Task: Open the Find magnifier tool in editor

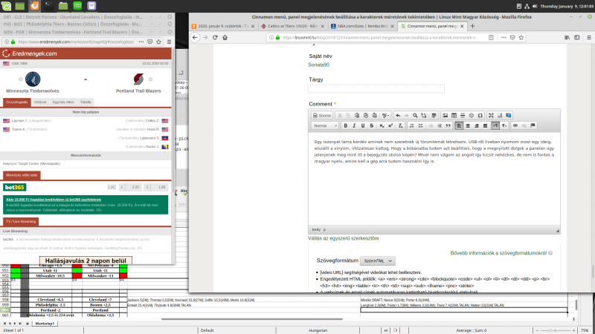Action: pyautogui.click(x=415, y=116)
